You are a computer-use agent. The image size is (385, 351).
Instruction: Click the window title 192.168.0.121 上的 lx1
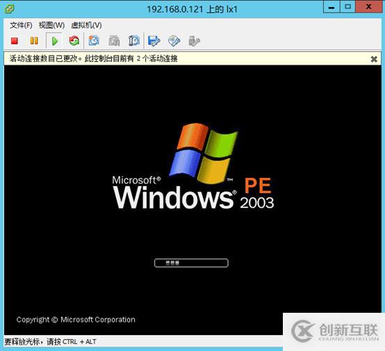pos(192,9)
